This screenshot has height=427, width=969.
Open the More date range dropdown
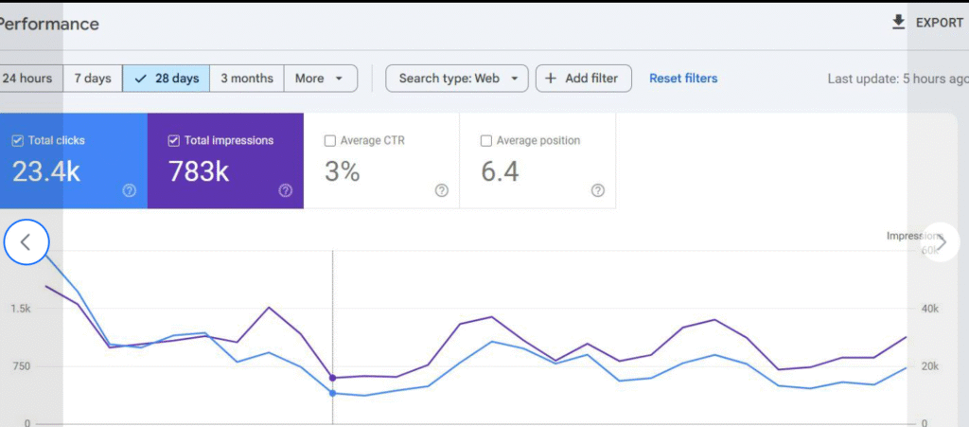[320, 79]
